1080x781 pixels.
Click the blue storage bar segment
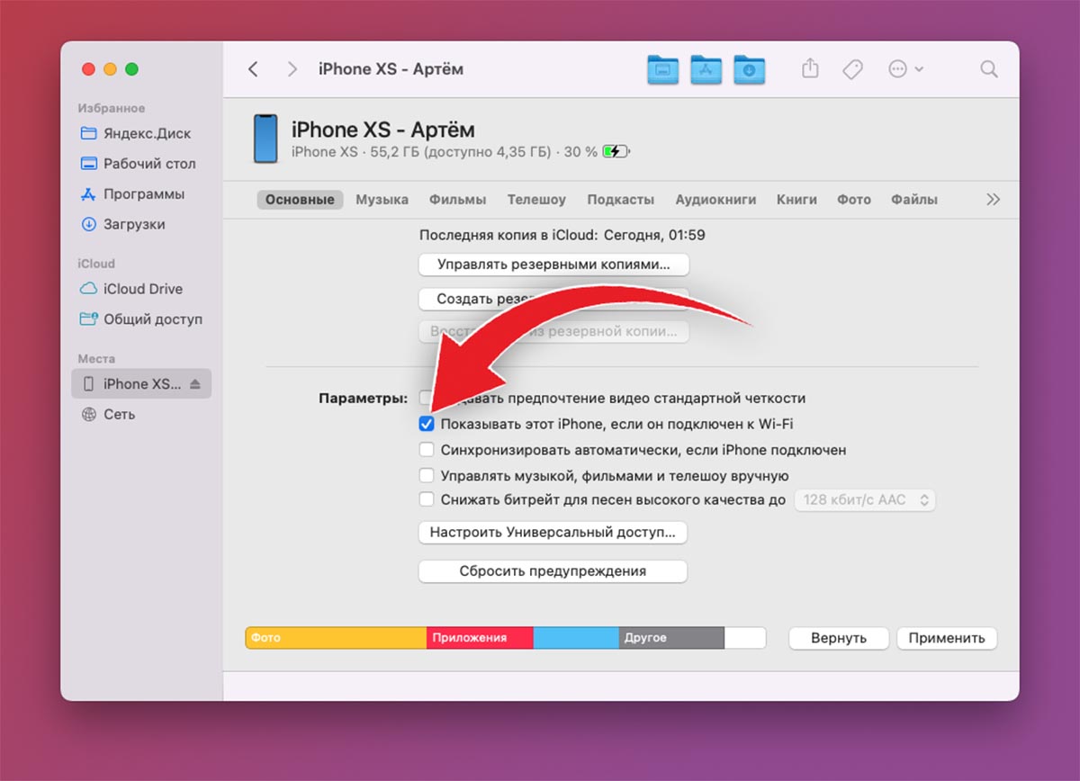[x=576, y=638]
